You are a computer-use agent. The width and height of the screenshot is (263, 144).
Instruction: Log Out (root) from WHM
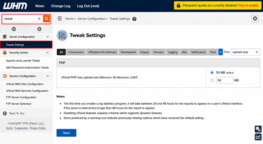click(88, 6)
